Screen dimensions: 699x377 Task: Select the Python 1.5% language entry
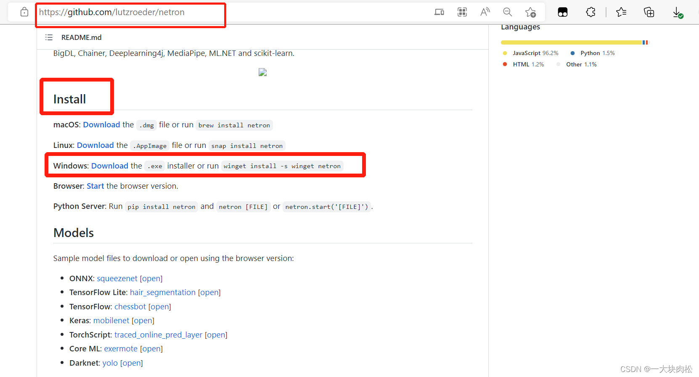598,53
